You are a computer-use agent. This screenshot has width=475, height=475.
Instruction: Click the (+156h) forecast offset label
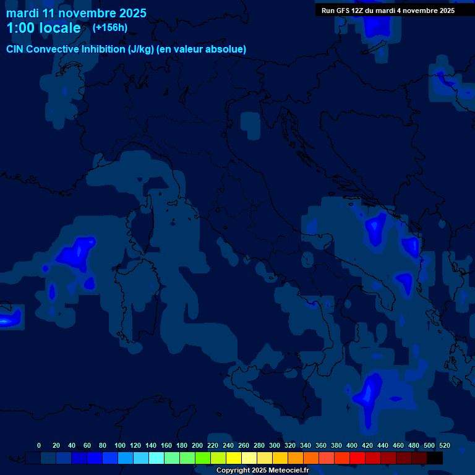point(109,28)
